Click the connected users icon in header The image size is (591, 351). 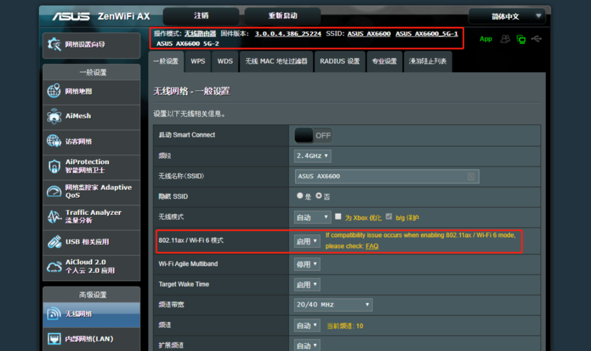[505, 39]
